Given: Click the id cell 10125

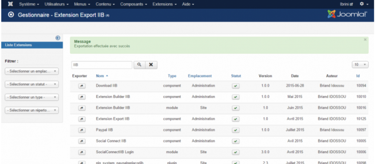Looking at the screenshot, I should coord(361,119).
